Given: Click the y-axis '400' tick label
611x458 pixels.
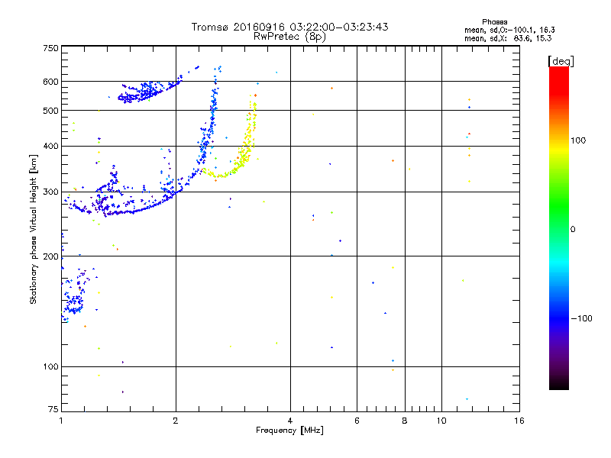Looking at the screenshot, I should point(50,146).
